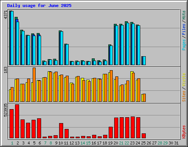188x147 pixels.
Task: Click day label 26 on the axis
Action: click(x=149, y=143)
